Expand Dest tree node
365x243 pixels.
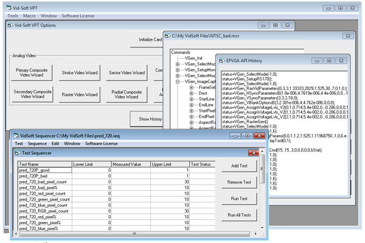click(x=192, y=93)
